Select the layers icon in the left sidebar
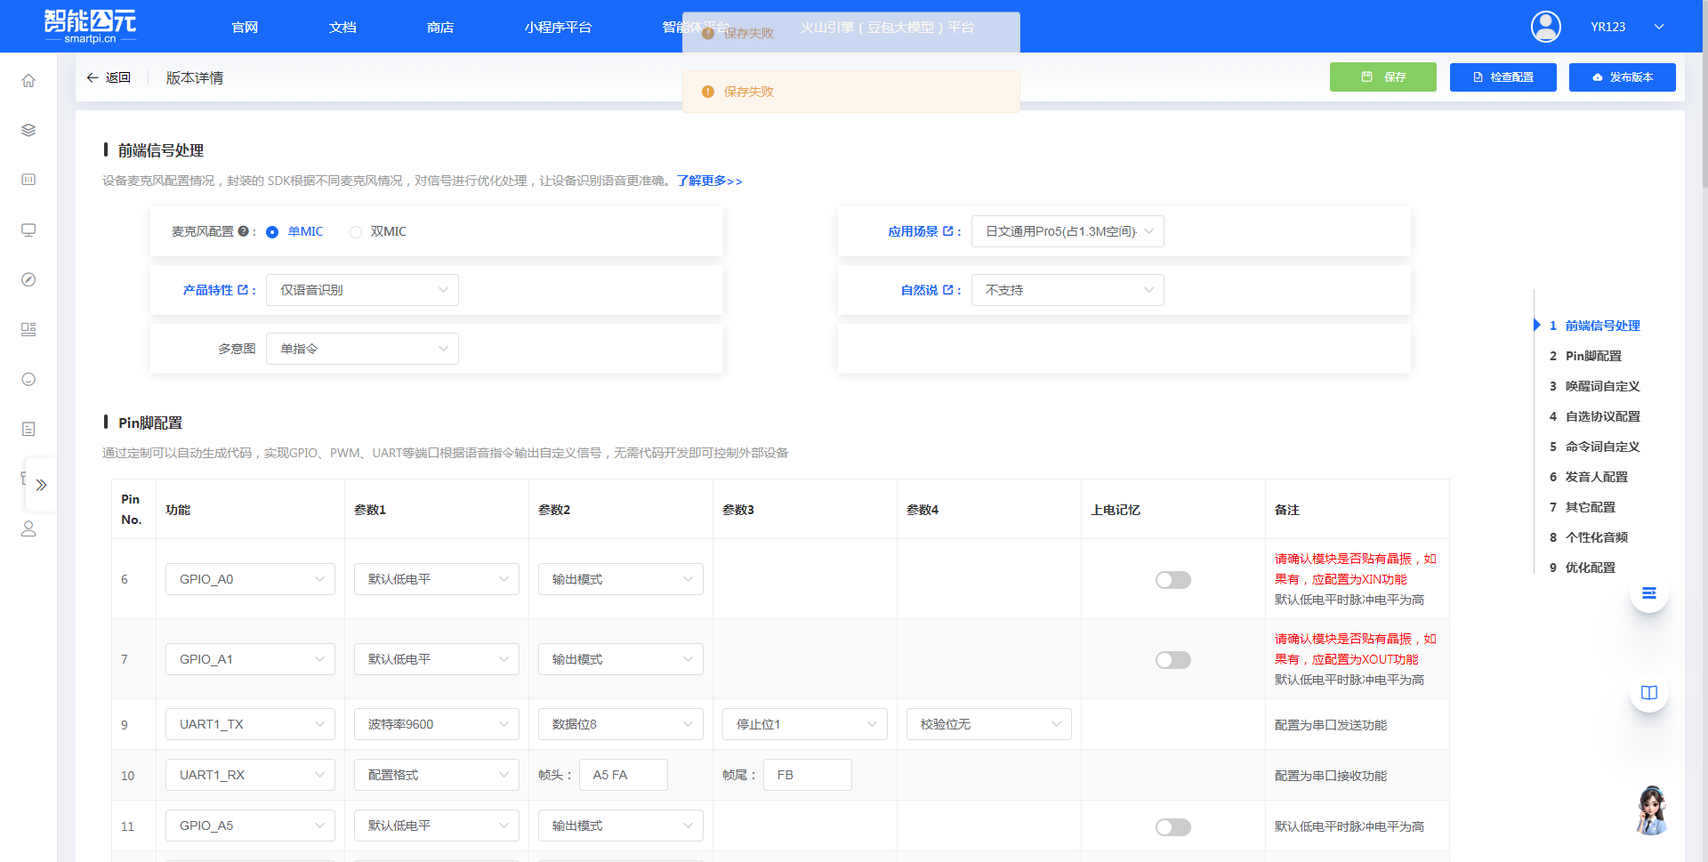 28,129
